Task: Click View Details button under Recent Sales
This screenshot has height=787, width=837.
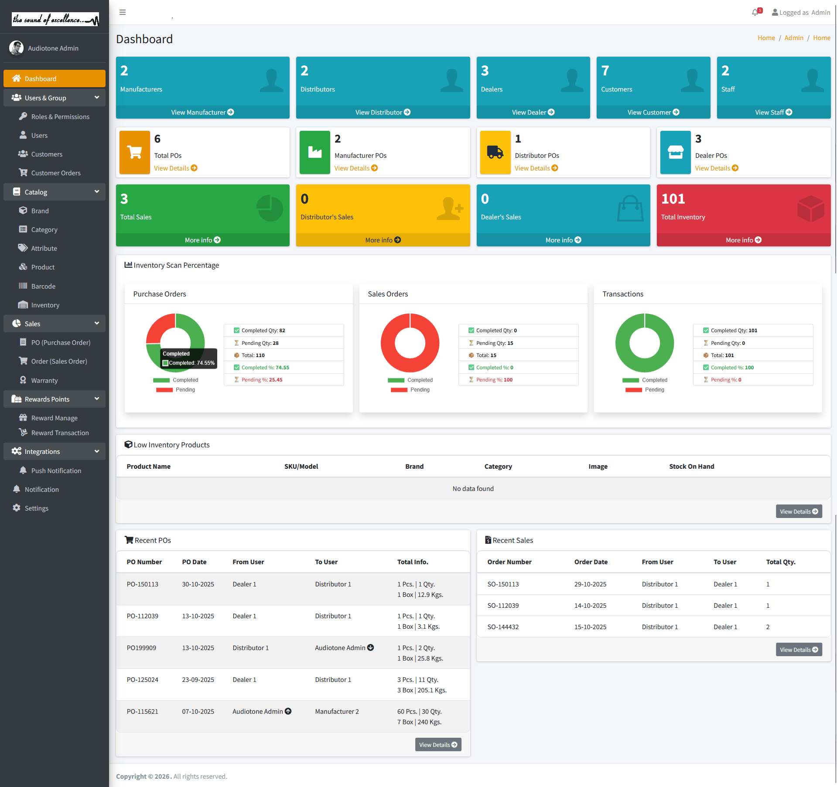Action: tap(799, 650)
